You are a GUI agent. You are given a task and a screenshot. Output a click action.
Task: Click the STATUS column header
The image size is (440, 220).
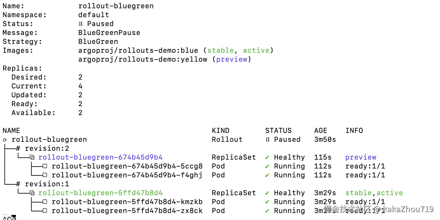click(x=278, y=131)
